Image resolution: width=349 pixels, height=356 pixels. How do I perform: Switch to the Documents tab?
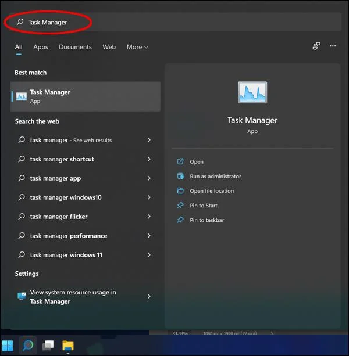[75, 47]
